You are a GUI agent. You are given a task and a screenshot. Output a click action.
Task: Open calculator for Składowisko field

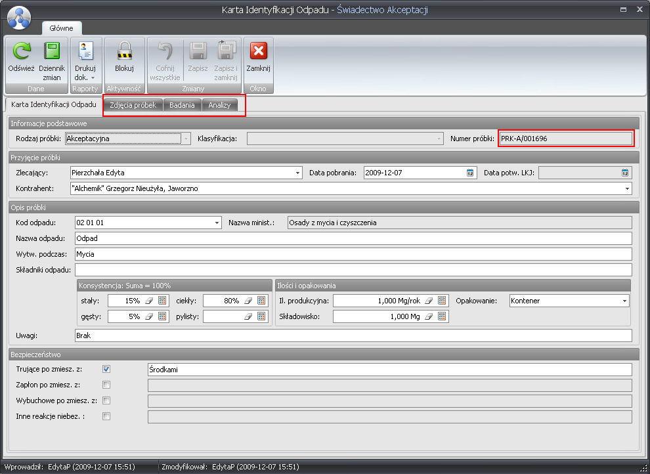442,316
